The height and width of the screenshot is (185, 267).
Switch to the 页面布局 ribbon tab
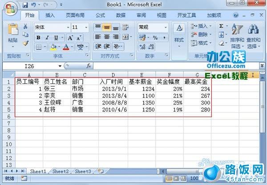coord(75,15)
